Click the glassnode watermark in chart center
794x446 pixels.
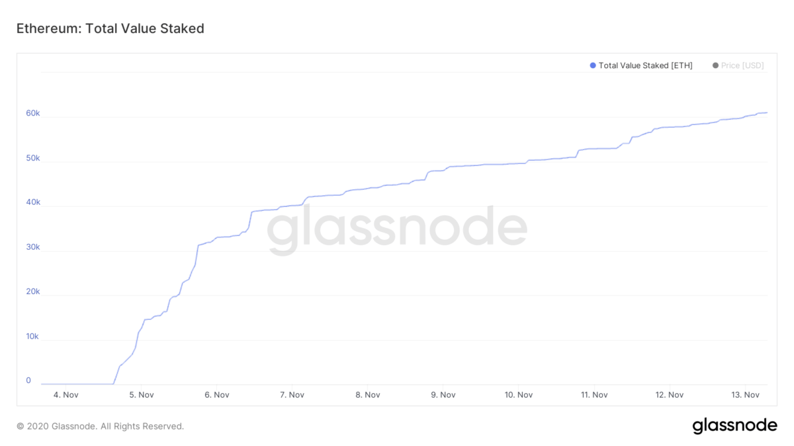397,230
